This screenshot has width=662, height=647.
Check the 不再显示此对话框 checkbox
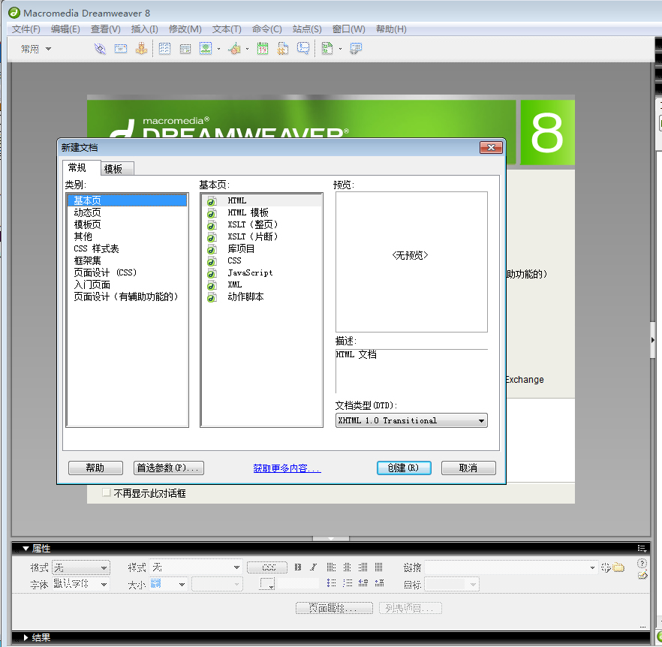click(107, 493)
